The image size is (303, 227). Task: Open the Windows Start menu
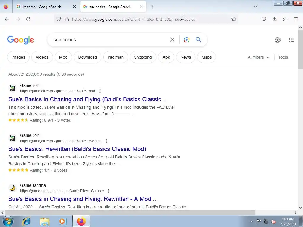coord(8,221)
